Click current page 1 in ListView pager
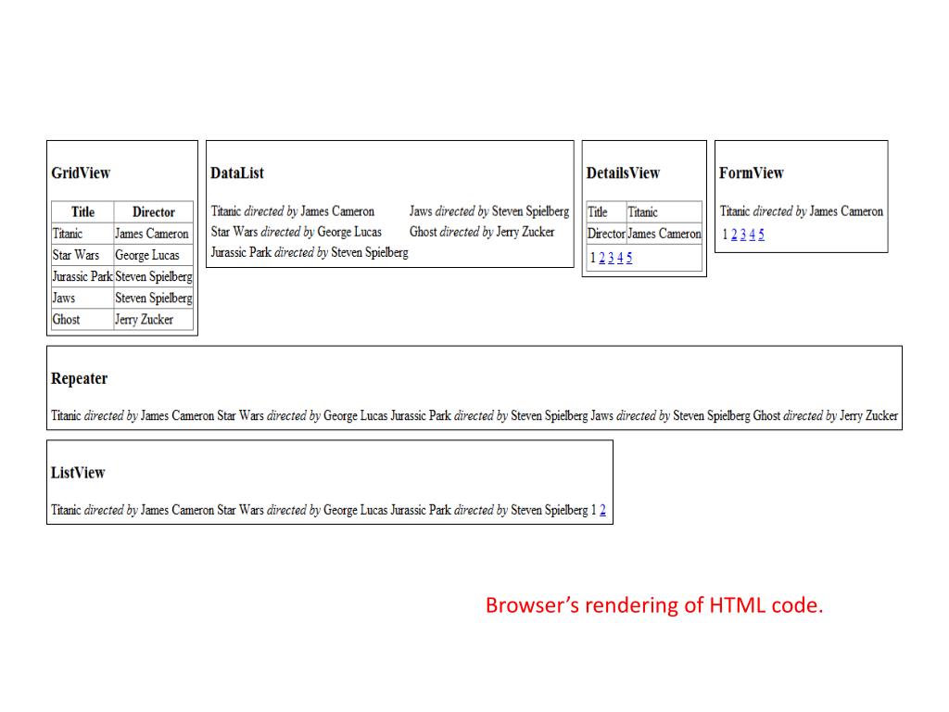The image size is (949, 712). pyautogui.click(x=594, y=510)
